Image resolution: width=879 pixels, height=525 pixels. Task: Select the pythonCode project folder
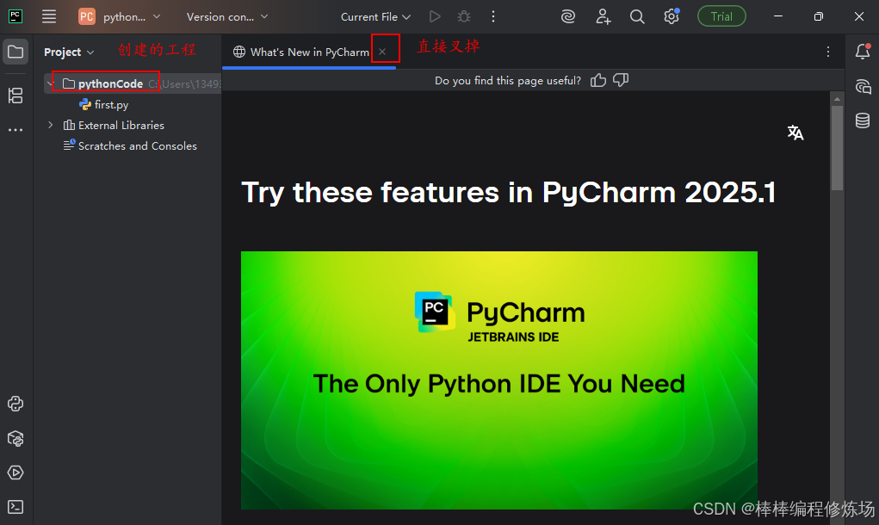pyautogui.click(x=110, y=84)
